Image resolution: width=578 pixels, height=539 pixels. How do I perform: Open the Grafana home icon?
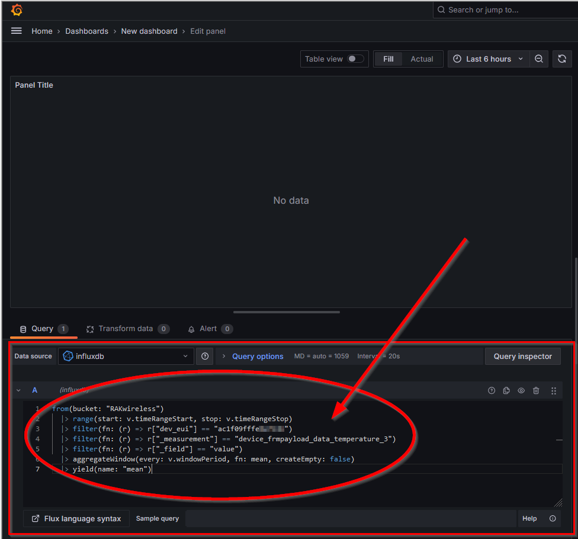pyautogui.click(x=15, y=9)
